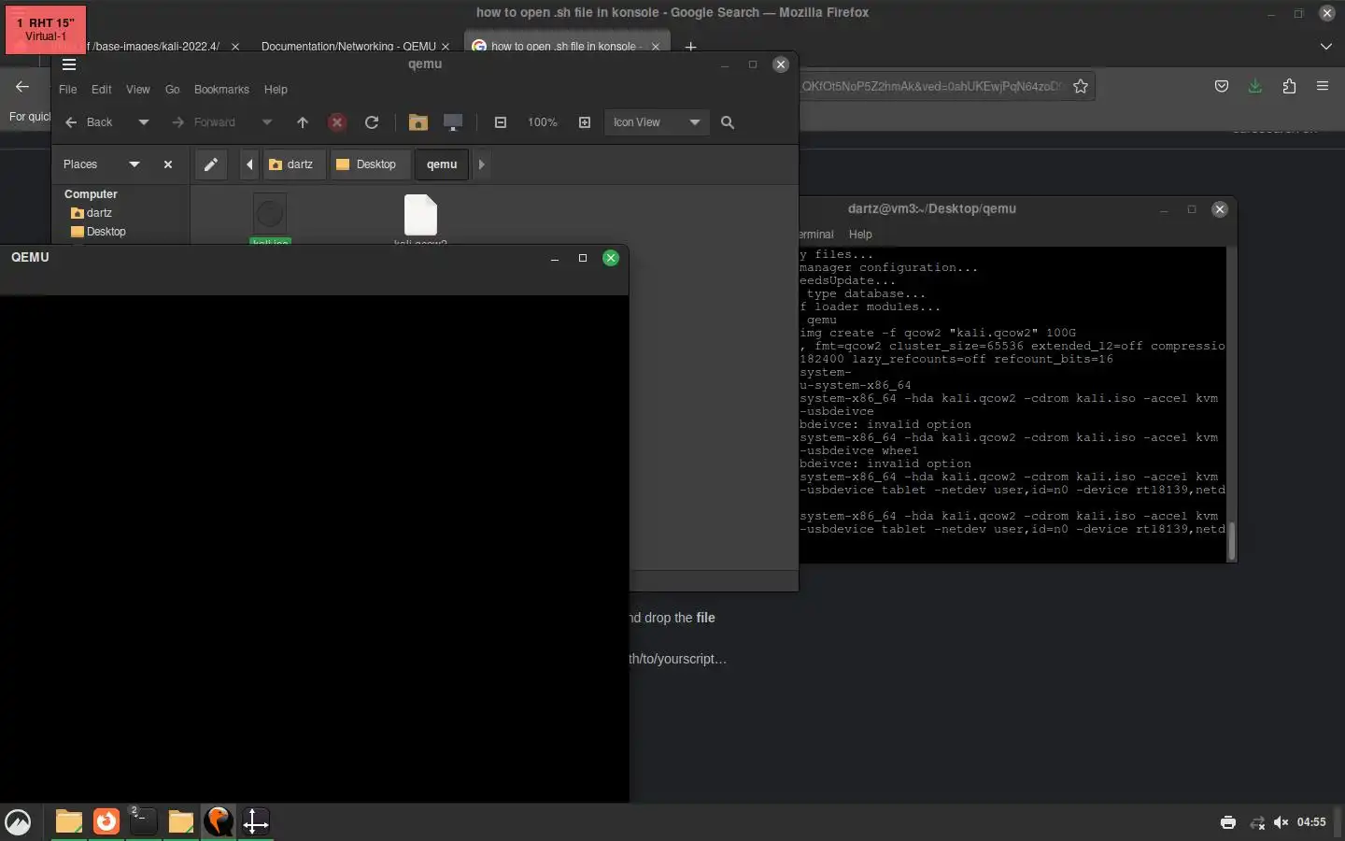Open the Back history dropdown arrow
The image size is (1345, 841).
coord(143,122)
